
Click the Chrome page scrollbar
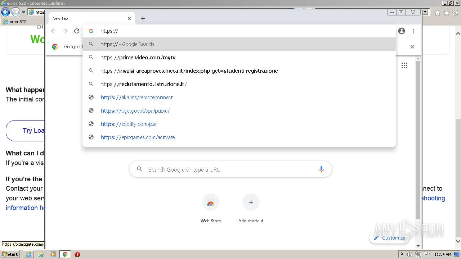(418, 140)
